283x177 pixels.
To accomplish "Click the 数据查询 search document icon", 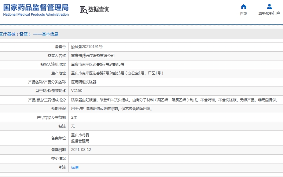I will pos(84,10).
